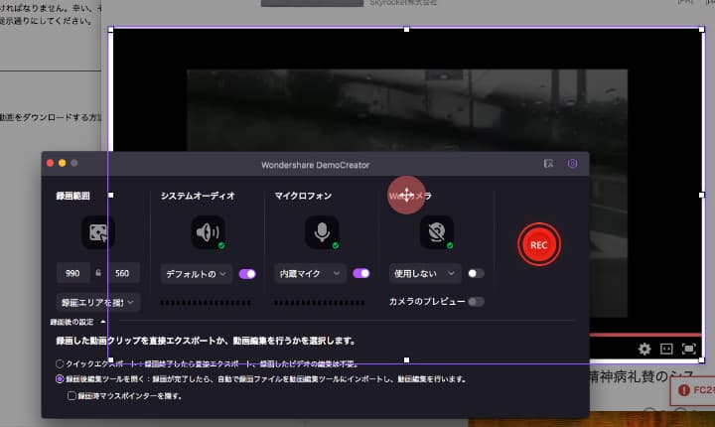
Task: Enter fullscreen on the video player
Action: tap(688, 350)
